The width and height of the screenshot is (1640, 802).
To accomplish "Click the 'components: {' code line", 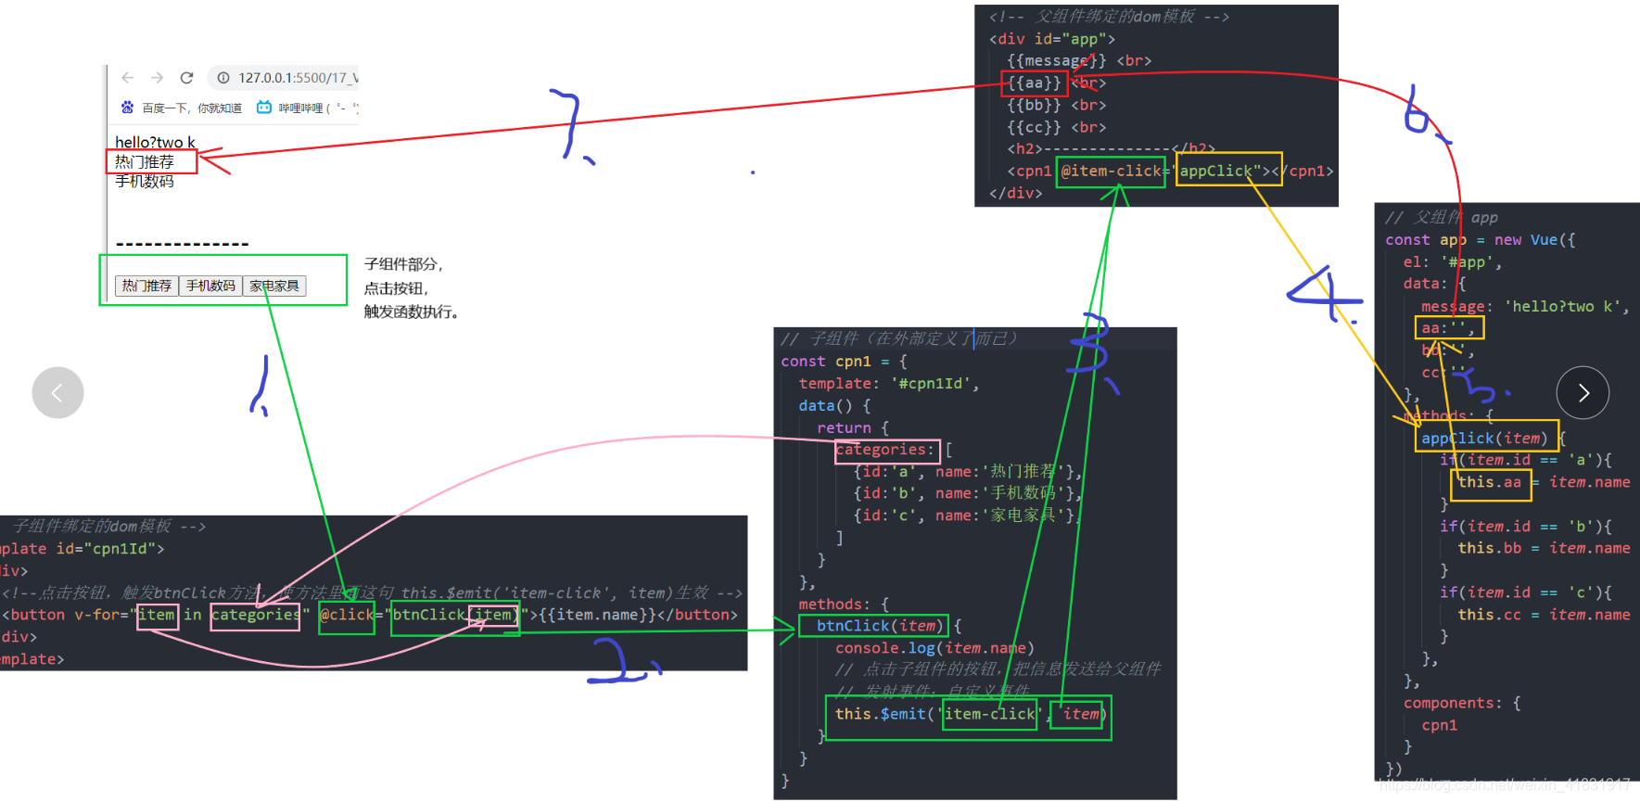I will [x=1462, y=704].
